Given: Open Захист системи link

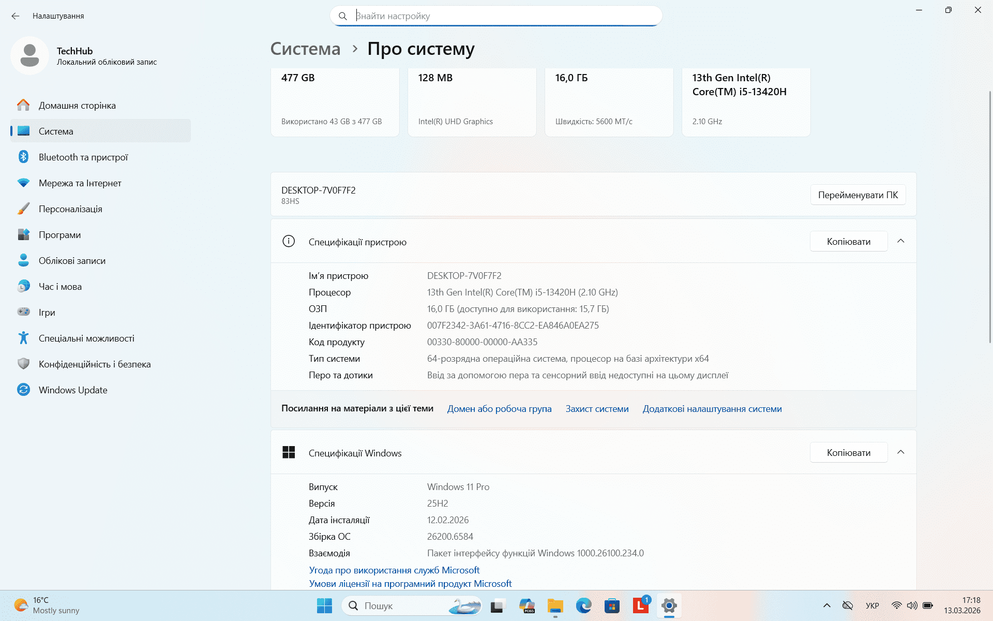Looking at the screenshot, I should (597, 409).
